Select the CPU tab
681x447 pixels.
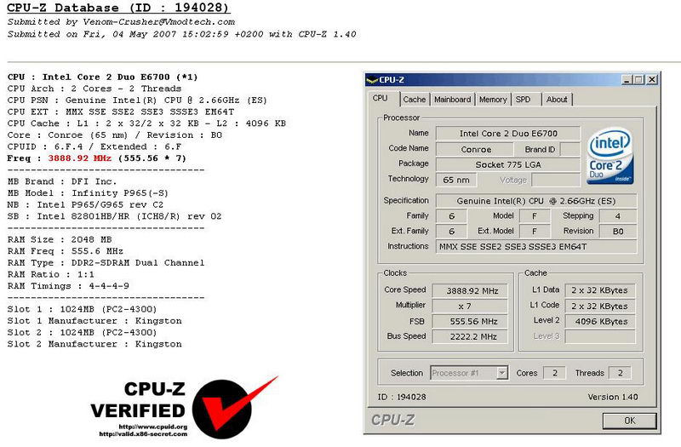(380, 98)
